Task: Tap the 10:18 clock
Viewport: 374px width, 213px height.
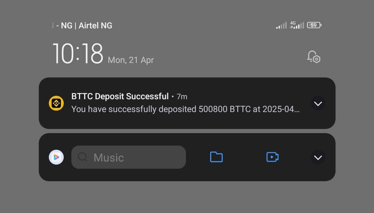Action: pyautogui.click(x=78, y=54)
